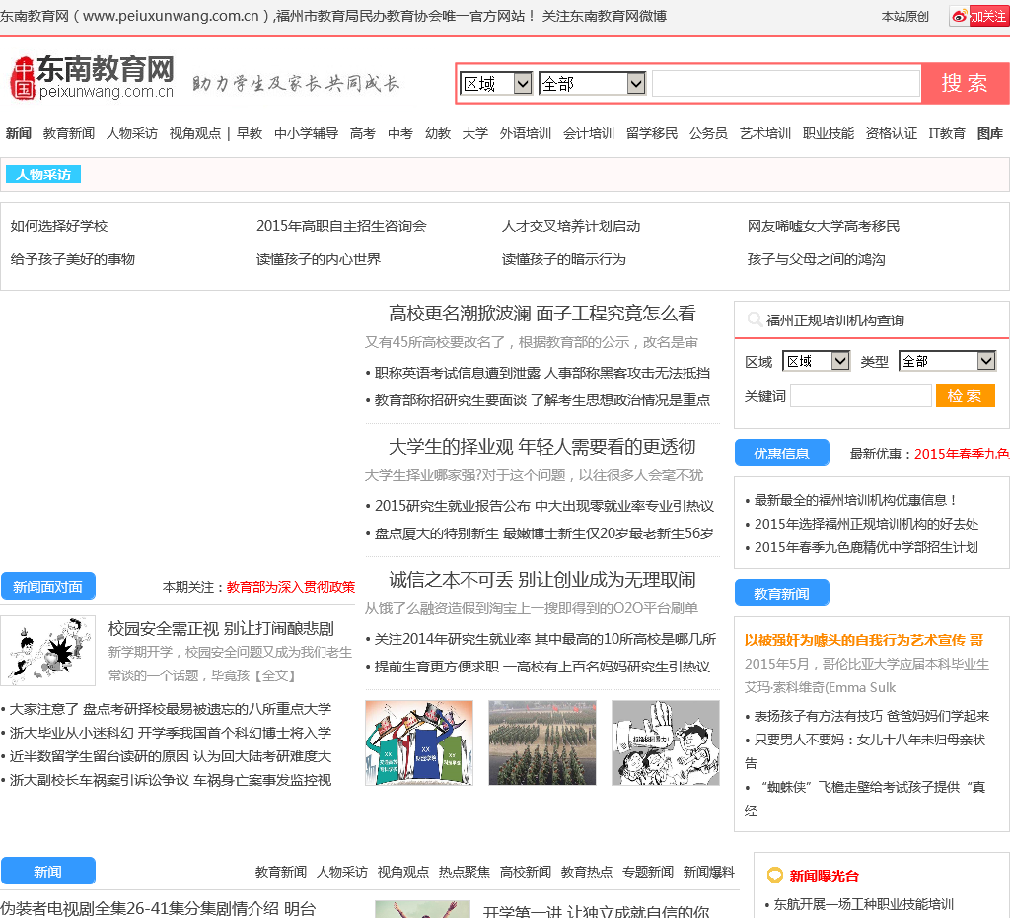The image size is (1010, 918).
Task: Open 人物采访 in the main navigation
Action: click(132, 133)
